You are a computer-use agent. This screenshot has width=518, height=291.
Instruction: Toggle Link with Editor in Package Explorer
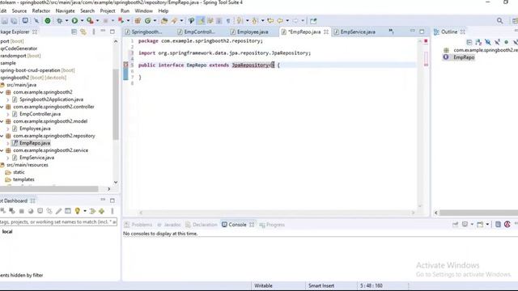83,32
